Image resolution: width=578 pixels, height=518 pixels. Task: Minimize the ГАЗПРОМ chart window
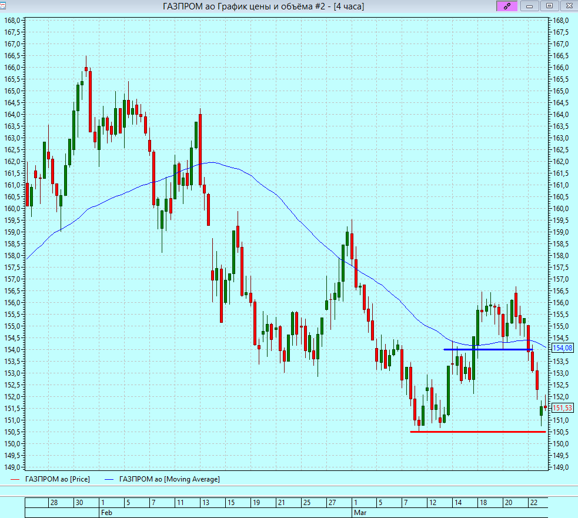(529, 6)
